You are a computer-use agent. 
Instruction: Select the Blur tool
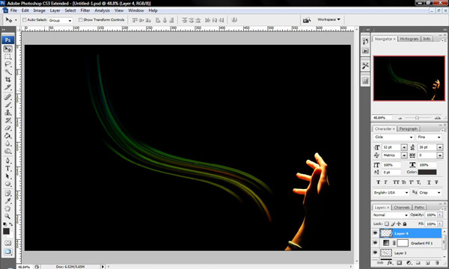click(x=7, y=143)
